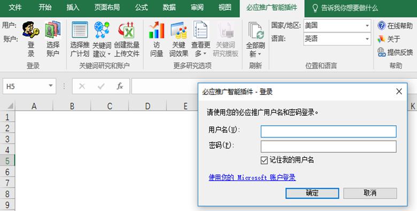The height and width of the screenshot is (211, 417).
Task: Switch to the 视图 ribbon tab
Action: (225, 7)
